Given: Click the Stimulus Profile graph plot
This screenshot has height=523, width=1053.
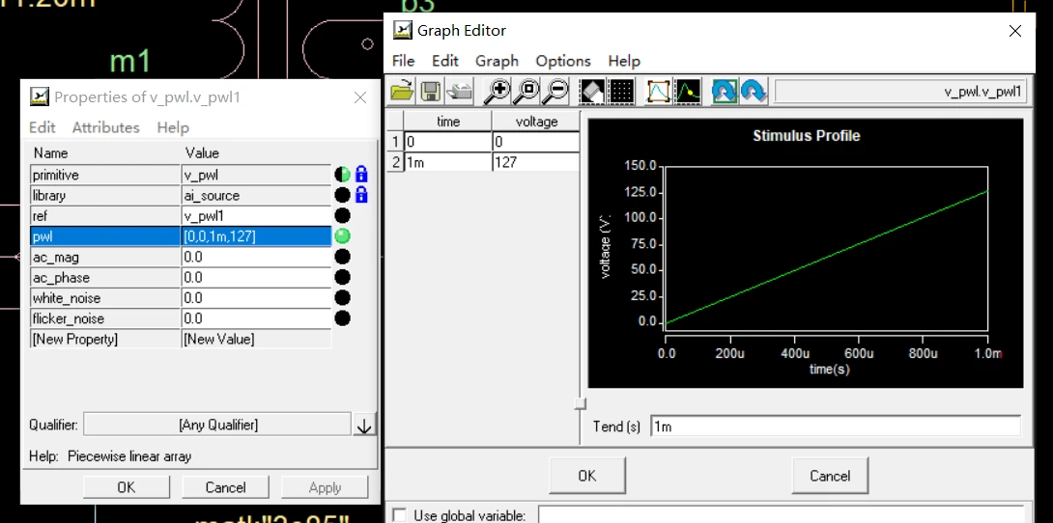Looking at the screenshot, I should click(x=805, y=253).
